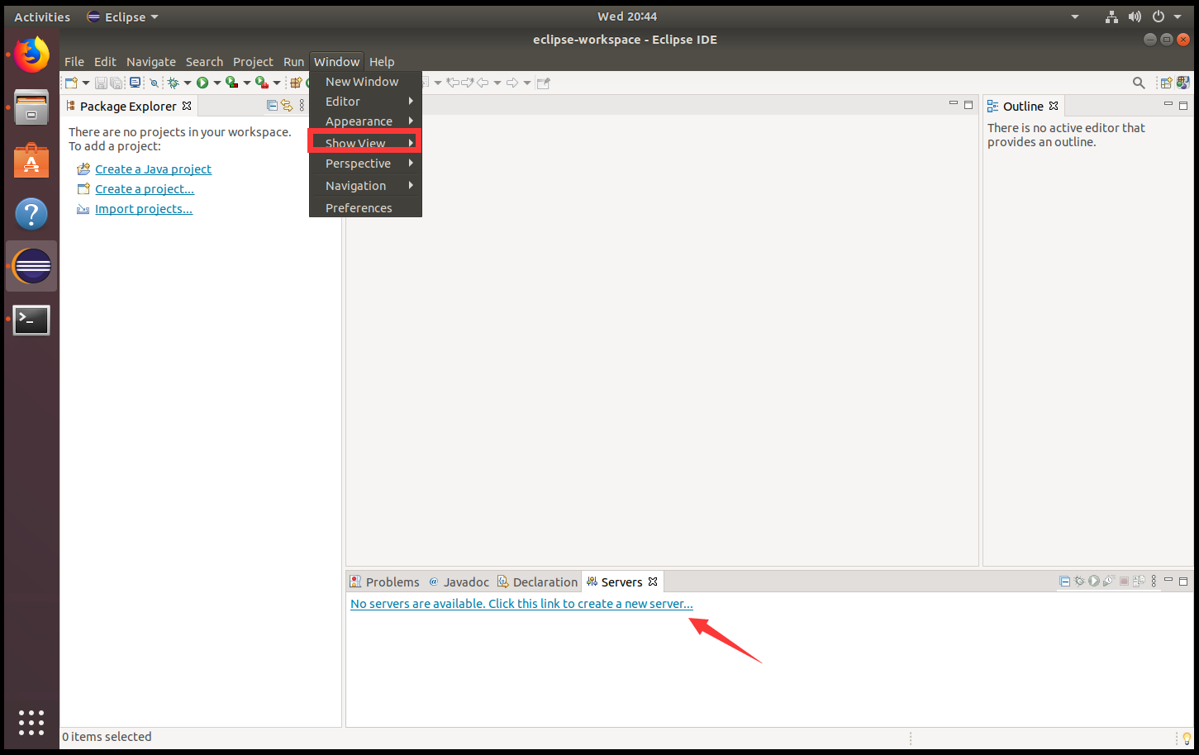Maximize the Servers bottom panel
This screenshot has height=755, width=1199.
[x=1183, y=582]
